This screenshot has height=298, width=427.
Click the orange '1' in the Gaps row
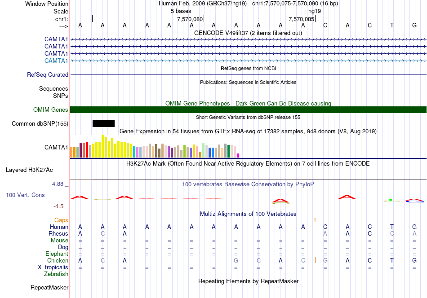click(315, 220)
